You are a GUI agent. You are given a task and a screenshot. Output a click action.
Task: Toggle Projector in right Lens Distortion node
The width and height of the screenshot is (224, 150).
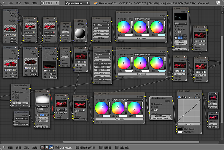(152, 104)
